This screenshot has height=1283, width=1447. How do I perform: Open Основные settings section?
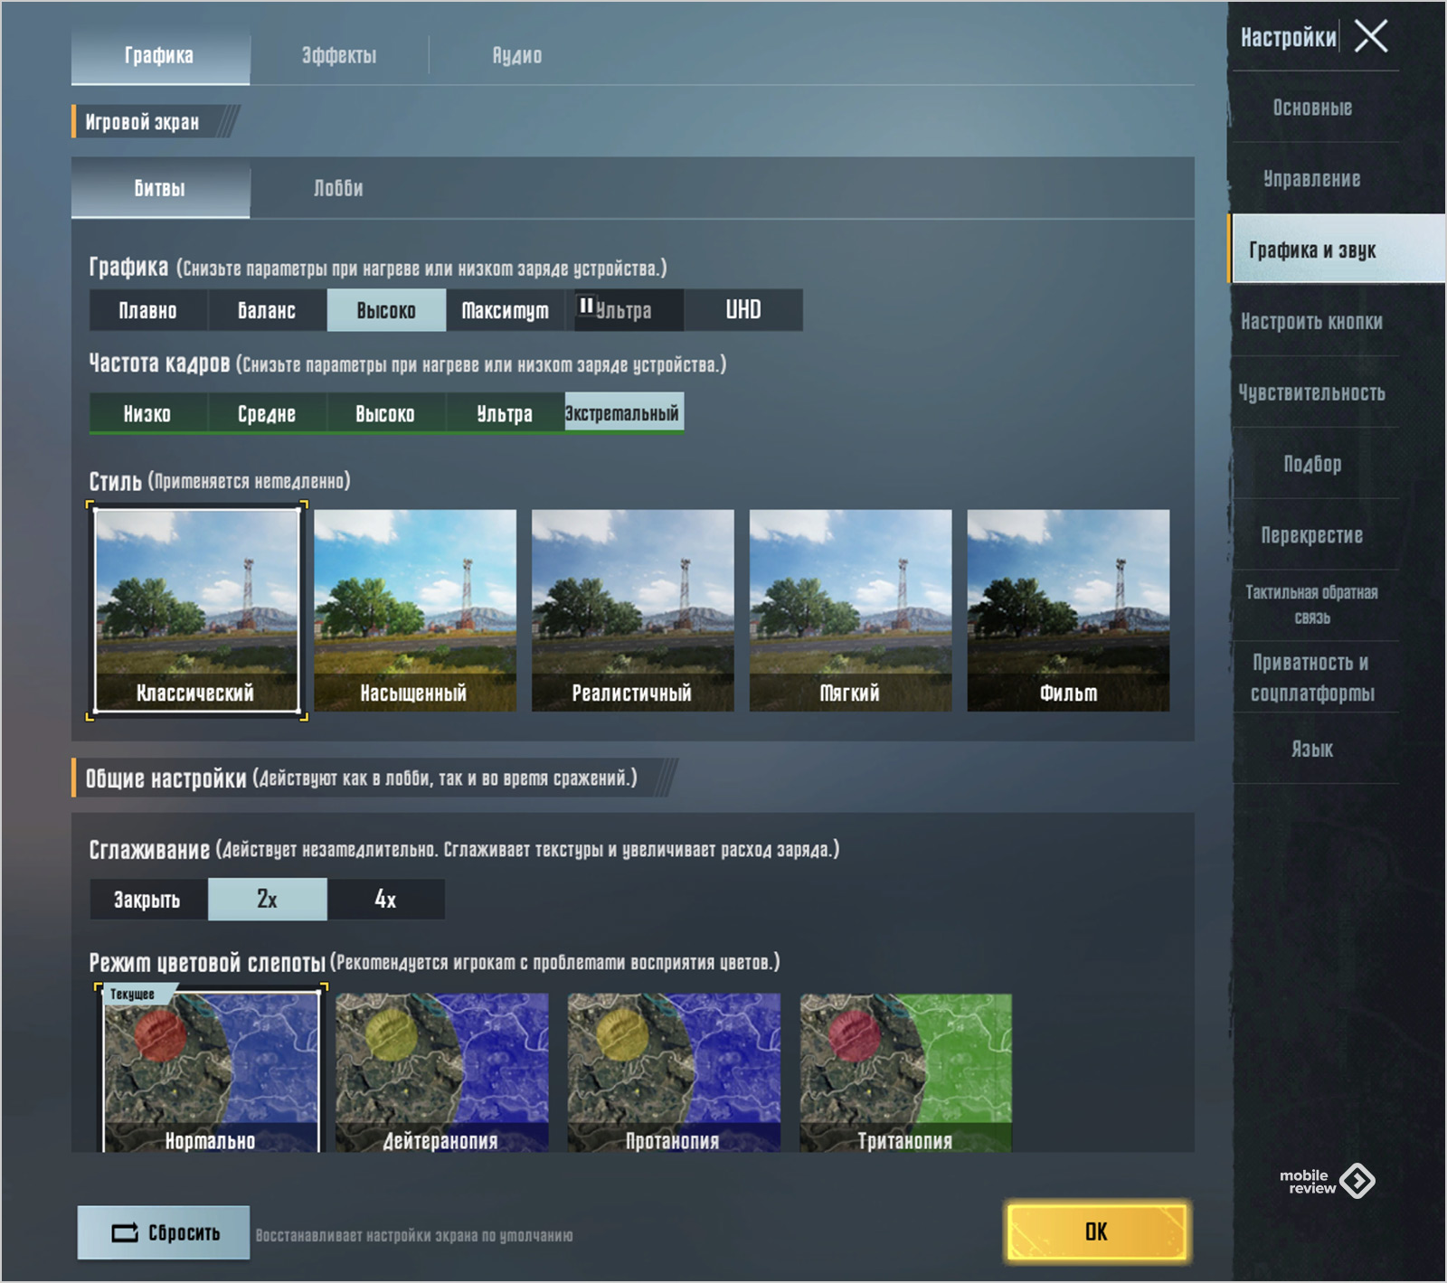(x=1313, y=108)
